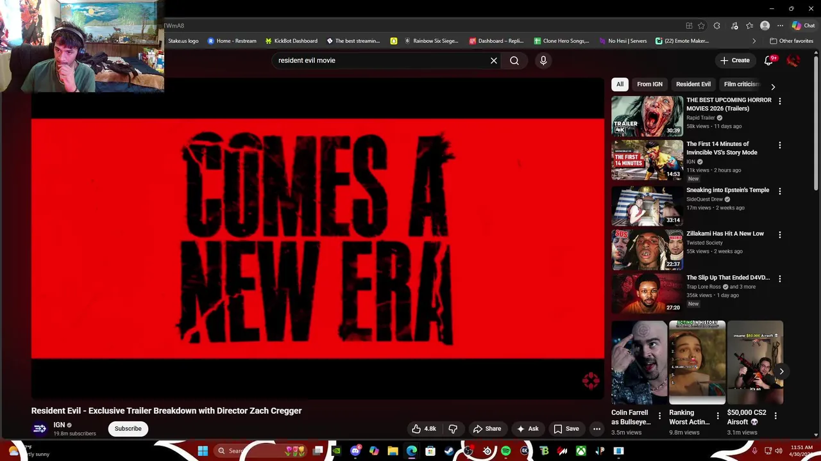Image resolution: width=821 pixels, height=461 pixels.
Task: Start voice search with the microphone icon
Action: pyautogui.click(x=543, y=60)
